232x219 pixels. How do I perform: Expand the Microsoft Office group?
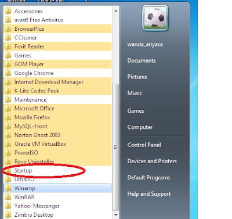coord(57,109)
